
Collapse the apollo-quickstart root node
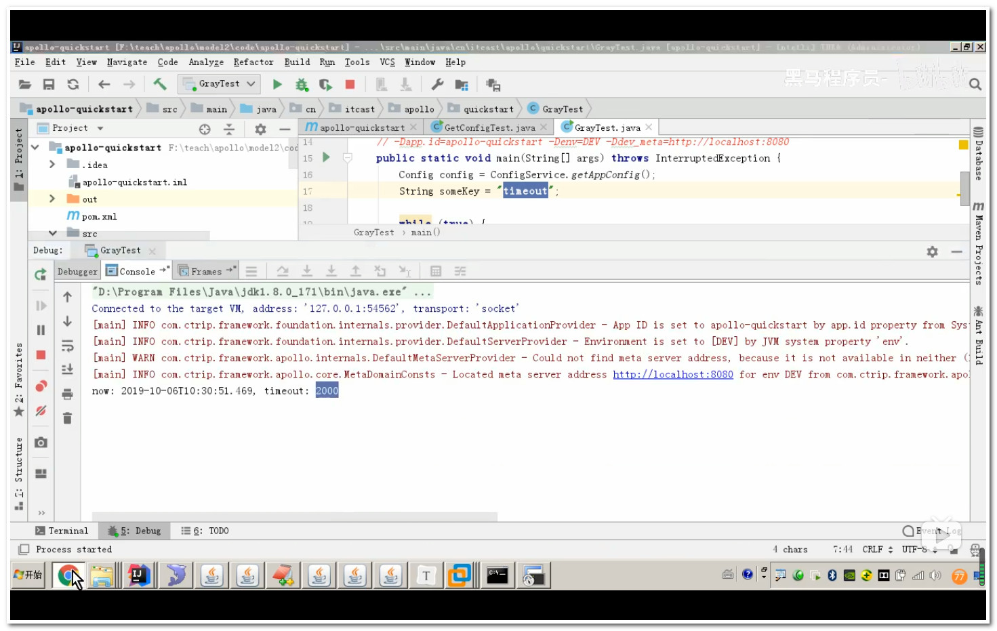(35, 147)
